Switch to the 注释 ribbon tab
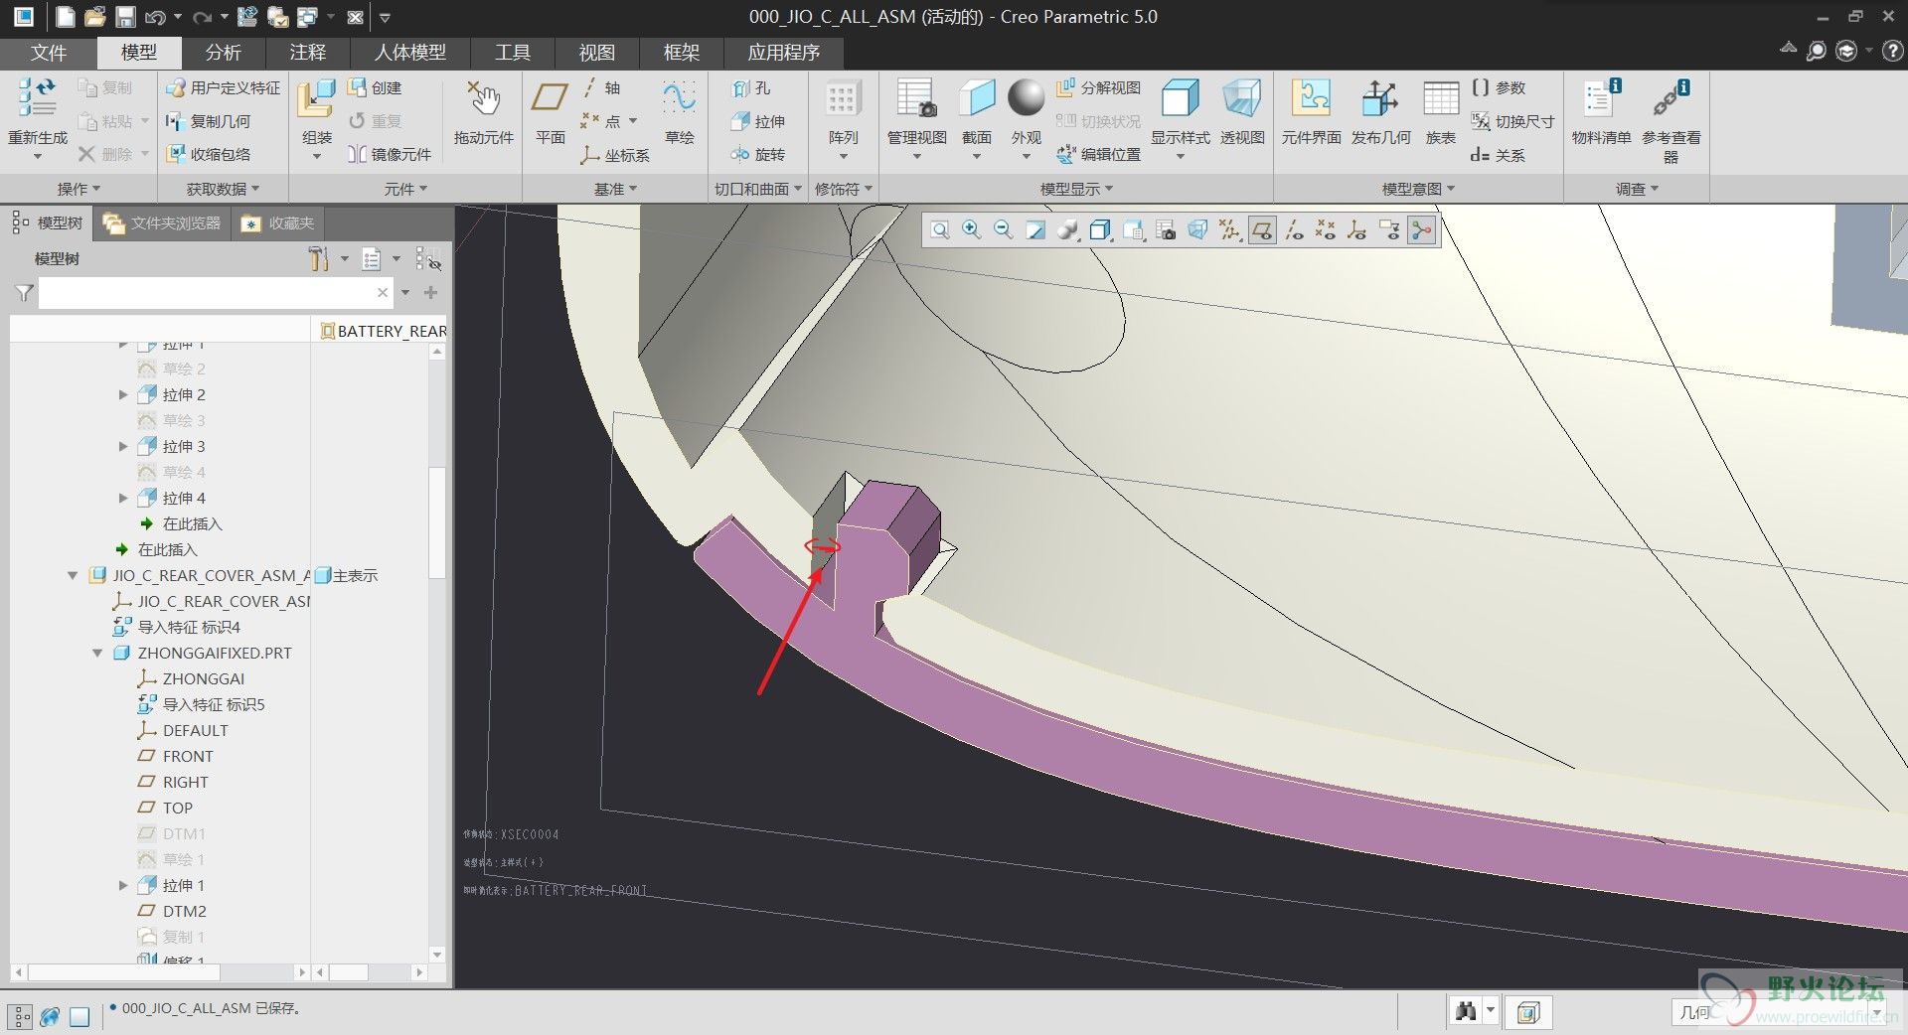Image resolution: width=1908 pixels, height=1035 pixels. tap(307, 53)
